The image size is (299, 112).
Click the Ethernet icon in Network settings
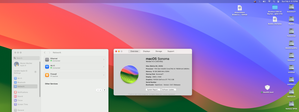point(47,60)
